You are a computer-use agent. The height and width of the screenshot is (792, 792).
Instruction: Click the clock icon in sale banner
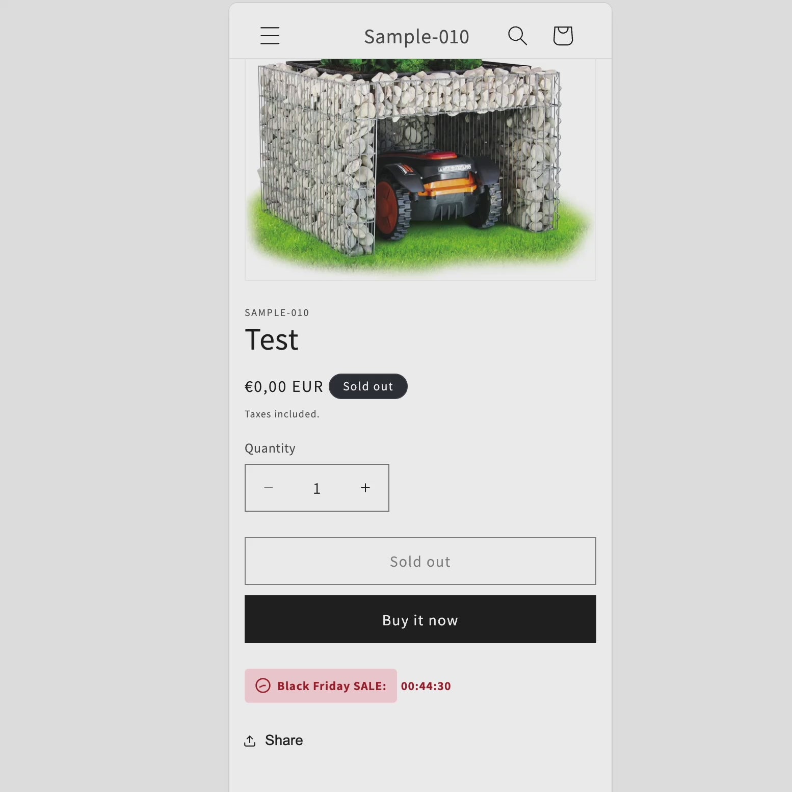click(263, 685)
